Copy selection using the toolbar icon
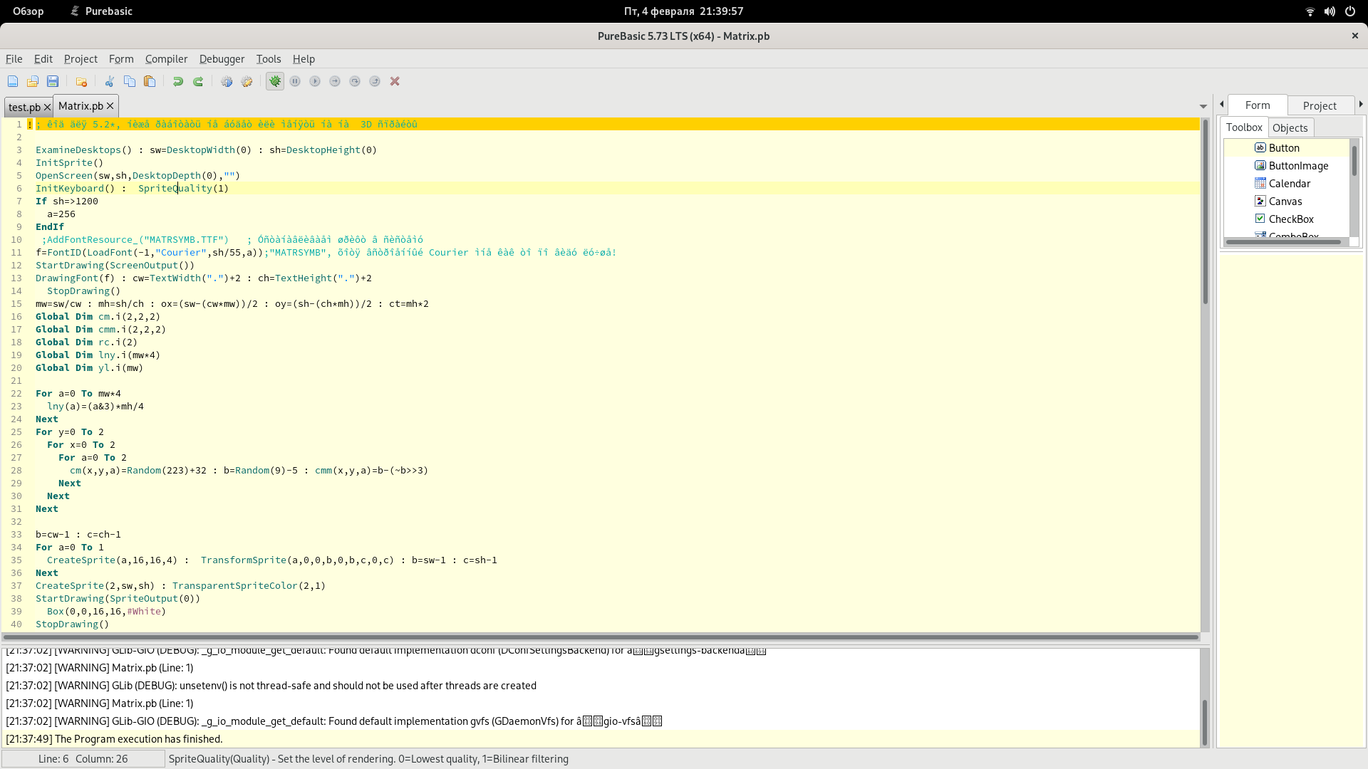 [x=130, y=82]
